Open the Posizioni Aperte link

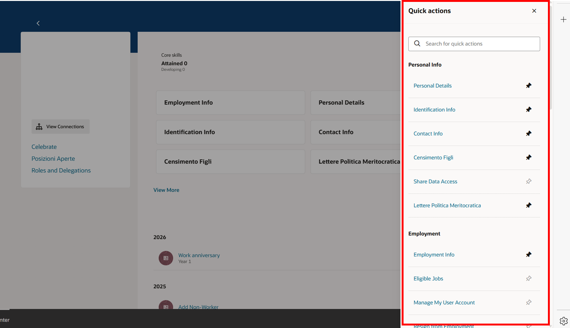coord(53,159)
